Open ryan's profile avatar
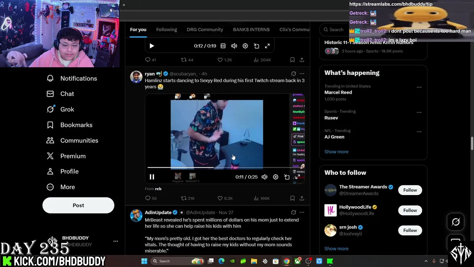The width and height of the screenshot is (474, 267). [x=136, y=77]
